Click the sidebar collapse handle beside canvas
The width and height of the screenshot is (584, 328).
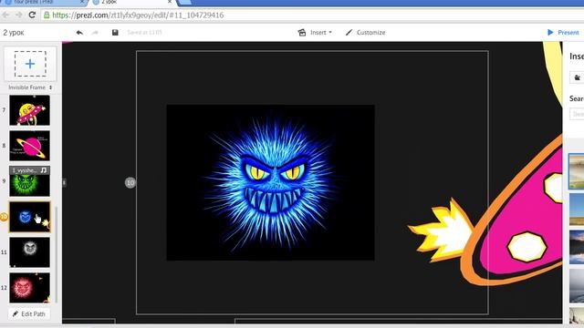[64, 182]
